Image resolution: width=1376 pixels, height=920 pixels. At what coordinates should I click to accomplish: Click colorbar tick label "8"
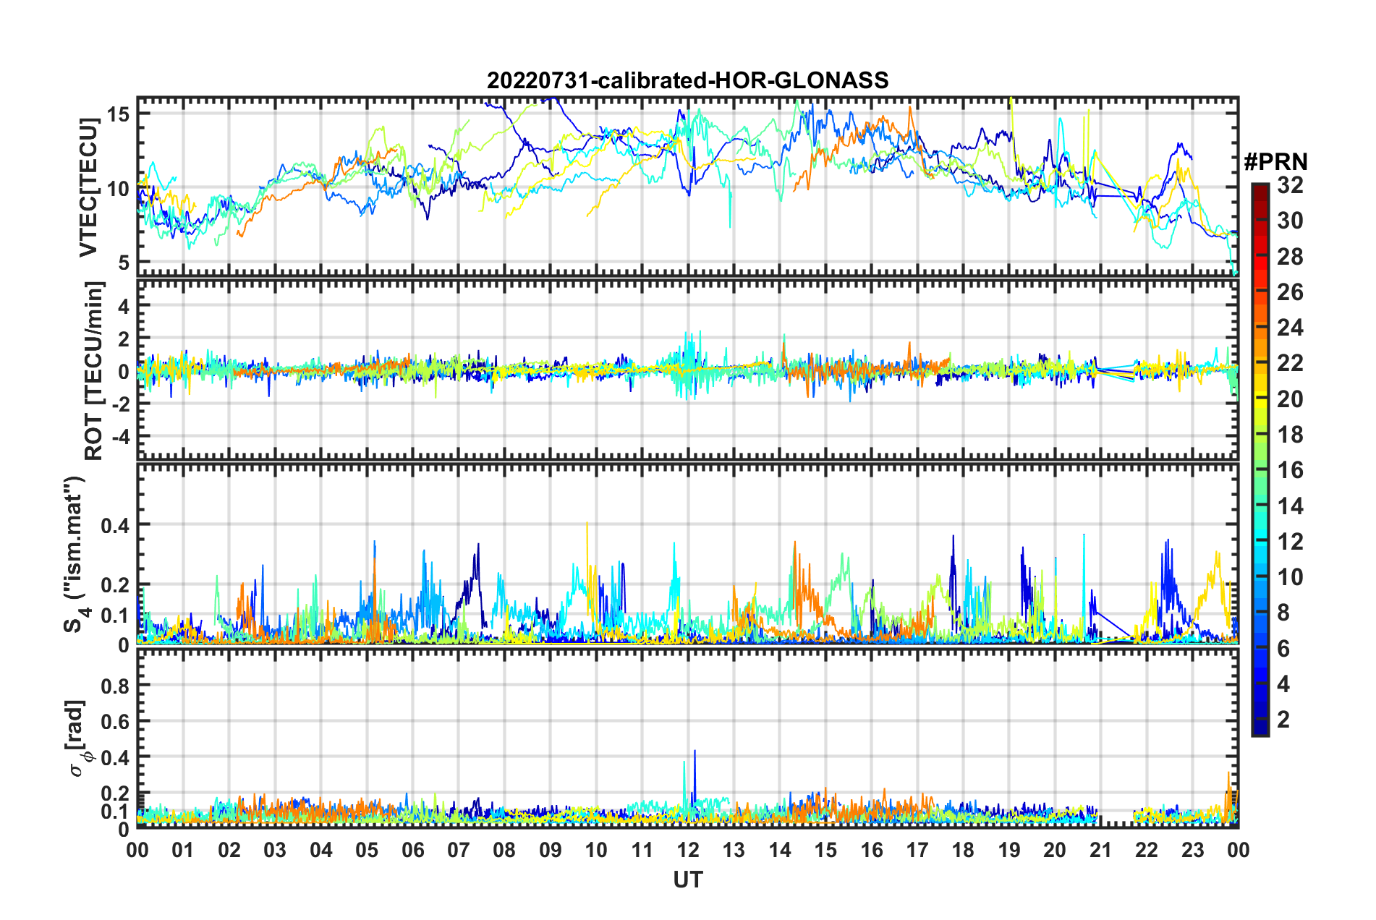[x=1283, y=613]
